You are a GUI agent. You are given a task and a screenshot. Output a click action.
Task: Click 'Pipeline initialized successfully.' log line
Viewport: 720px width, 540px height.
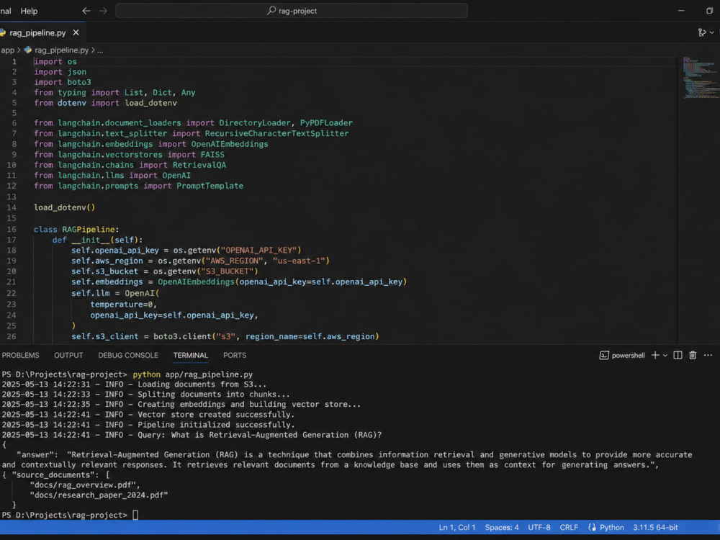pyautogui.click(x=216, y=425)
